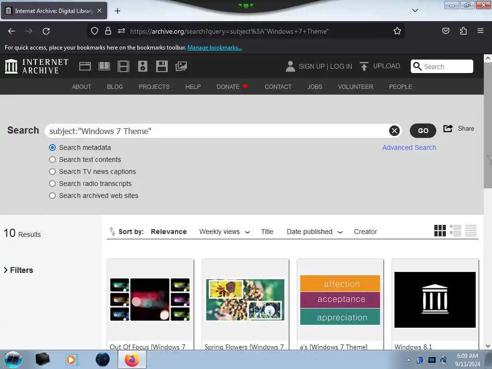This screenshot has height=369, width=492.
Task: Open the Texts book icon
Action: [x=104, y=66]
